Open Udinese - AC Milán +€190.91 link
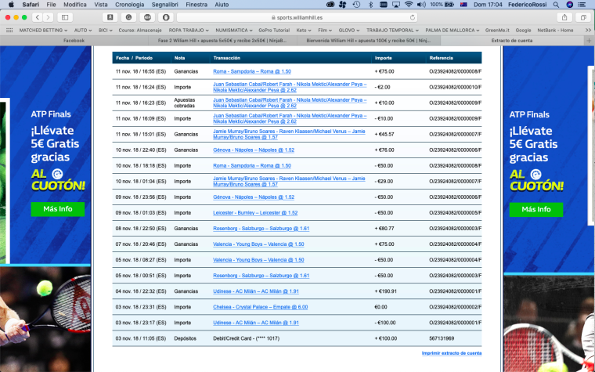Screen dimensions: 595x372 256,291
